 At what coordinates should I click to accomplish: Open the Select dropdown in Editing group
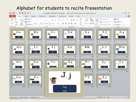pos(117,24)
